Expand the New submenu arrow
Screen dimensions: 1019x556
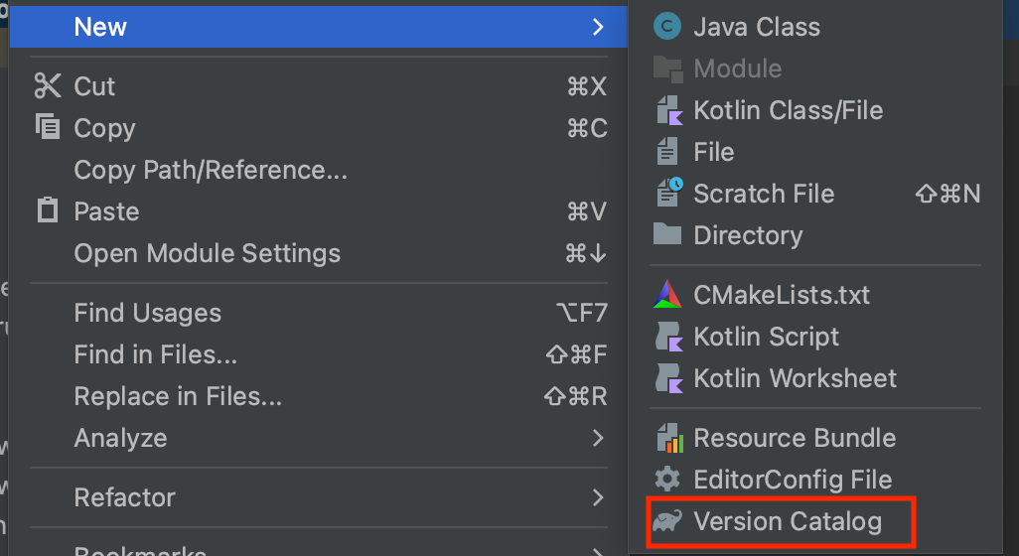[x=597, y=27]
